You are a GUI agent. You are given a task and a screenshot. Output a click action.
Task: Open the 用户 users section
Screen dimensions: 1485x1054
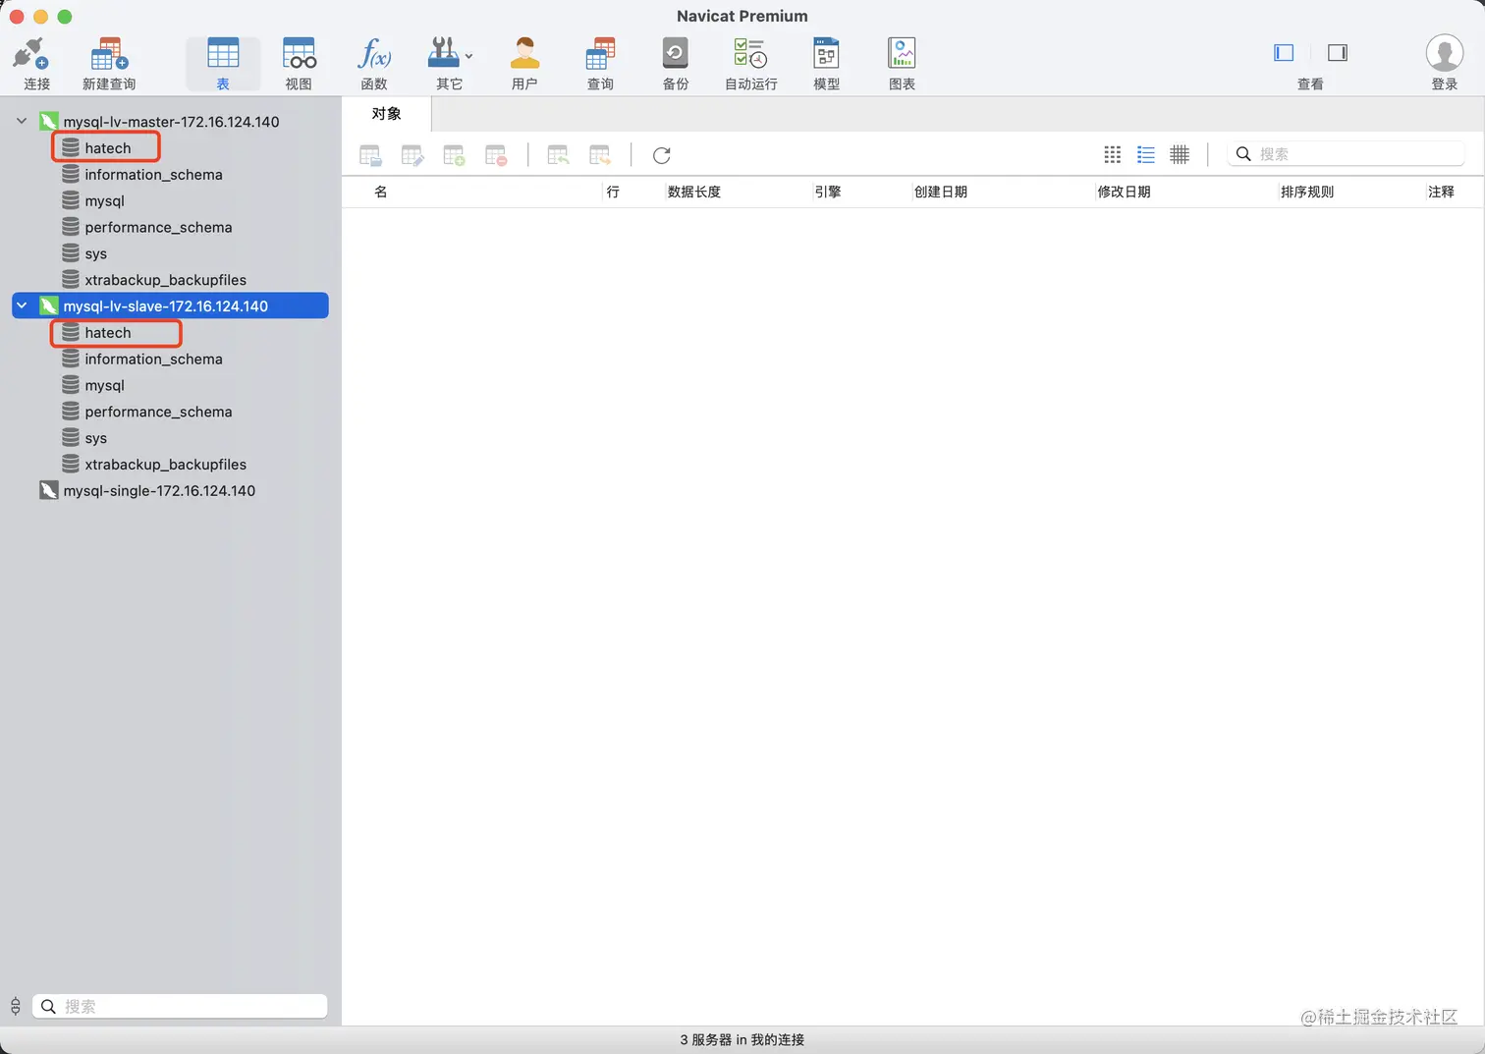click(524, 64)
